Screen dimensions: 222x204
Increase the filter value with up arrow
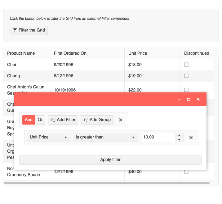[179, 135]
